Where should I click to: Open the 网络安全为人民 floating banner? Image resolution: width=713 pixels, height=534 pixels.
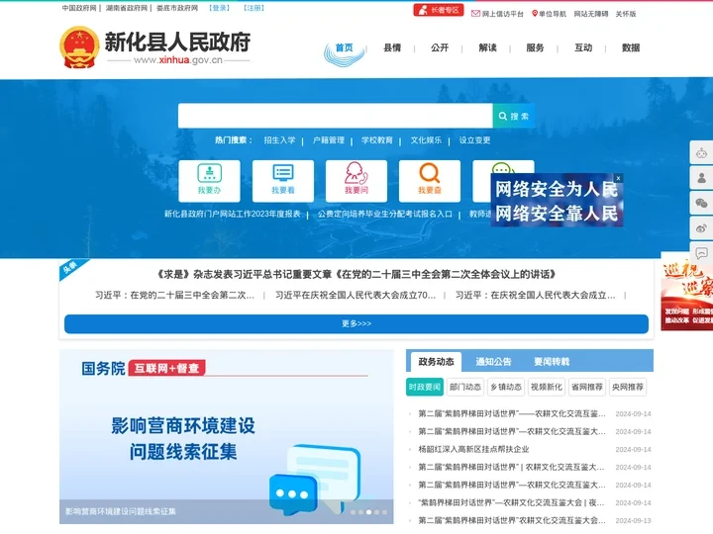point(557,202)
